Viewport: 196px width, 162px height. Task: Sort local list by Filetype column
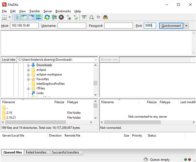click(80, 102)
